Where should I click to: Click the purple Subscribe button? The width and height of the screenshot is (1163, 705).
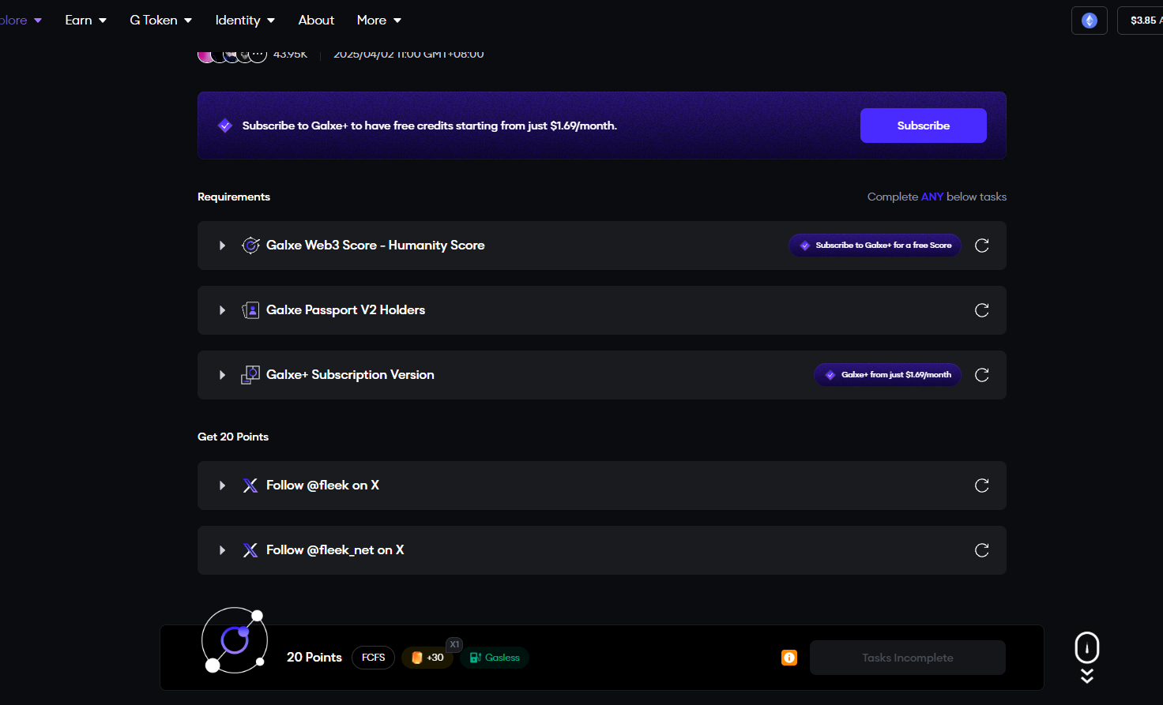pos(923,126)
